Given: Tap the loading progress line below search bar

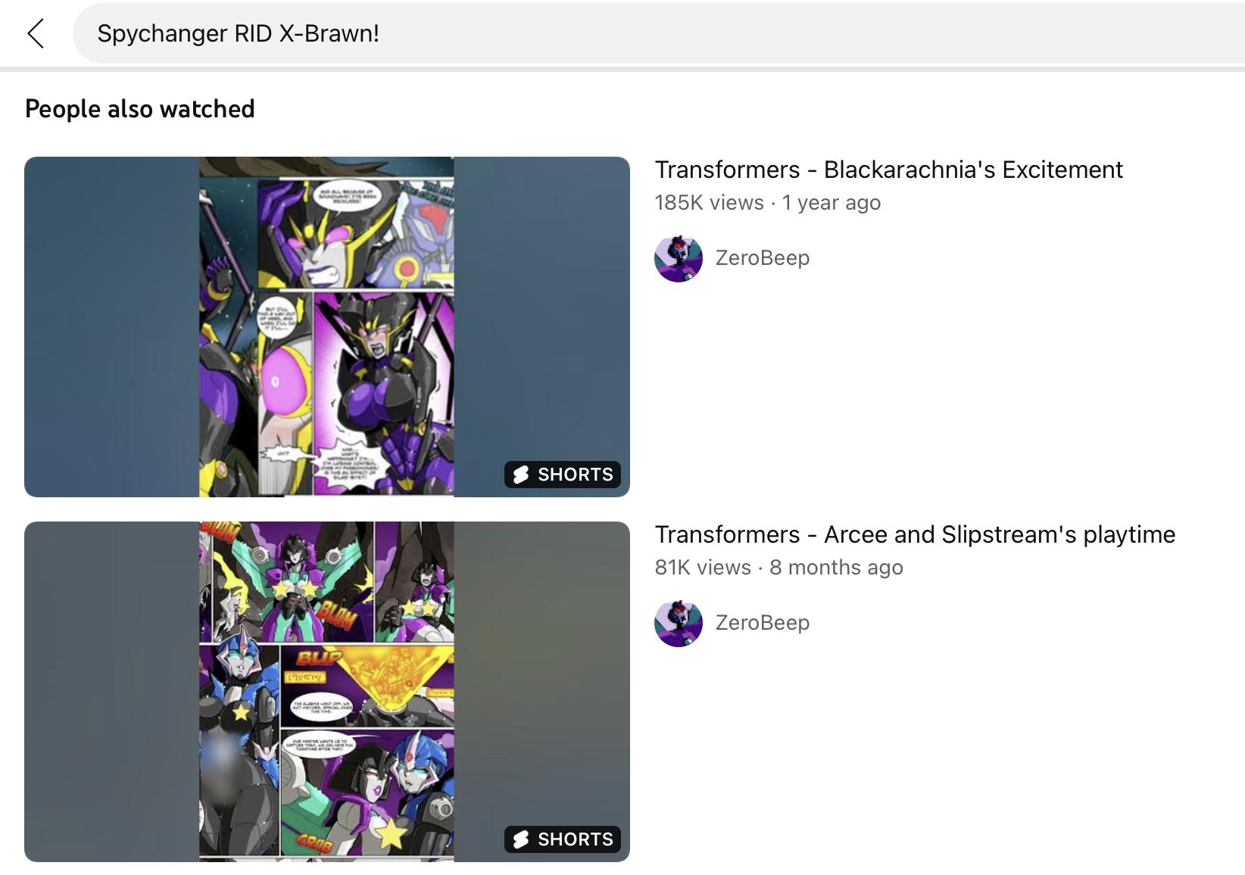Looking at the screenshot, I should point(622,69).
